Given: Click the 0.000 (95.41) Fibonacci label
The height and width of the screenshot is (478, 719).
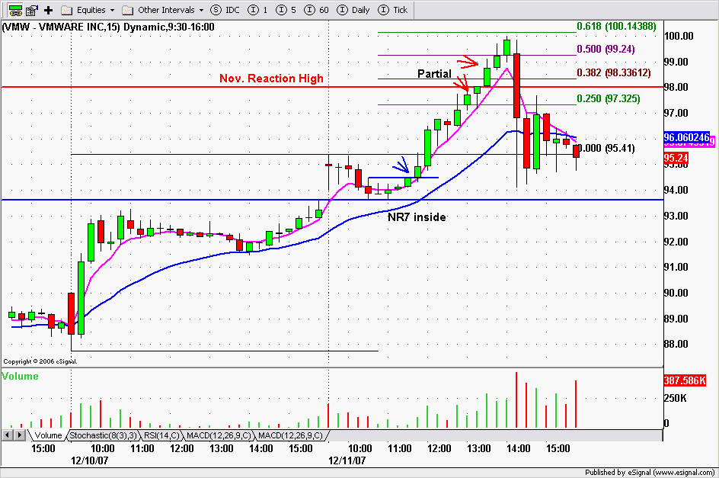Looking at the screenshot, I should click(606, 149).
